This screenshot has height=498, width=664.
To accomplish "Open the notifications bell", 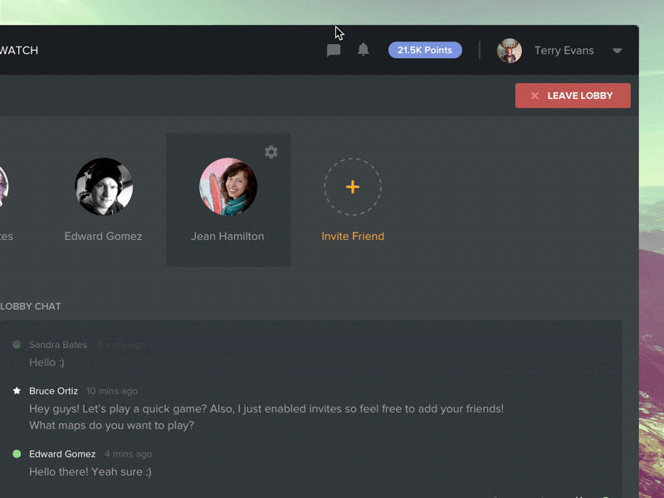I will coord(364,50).
